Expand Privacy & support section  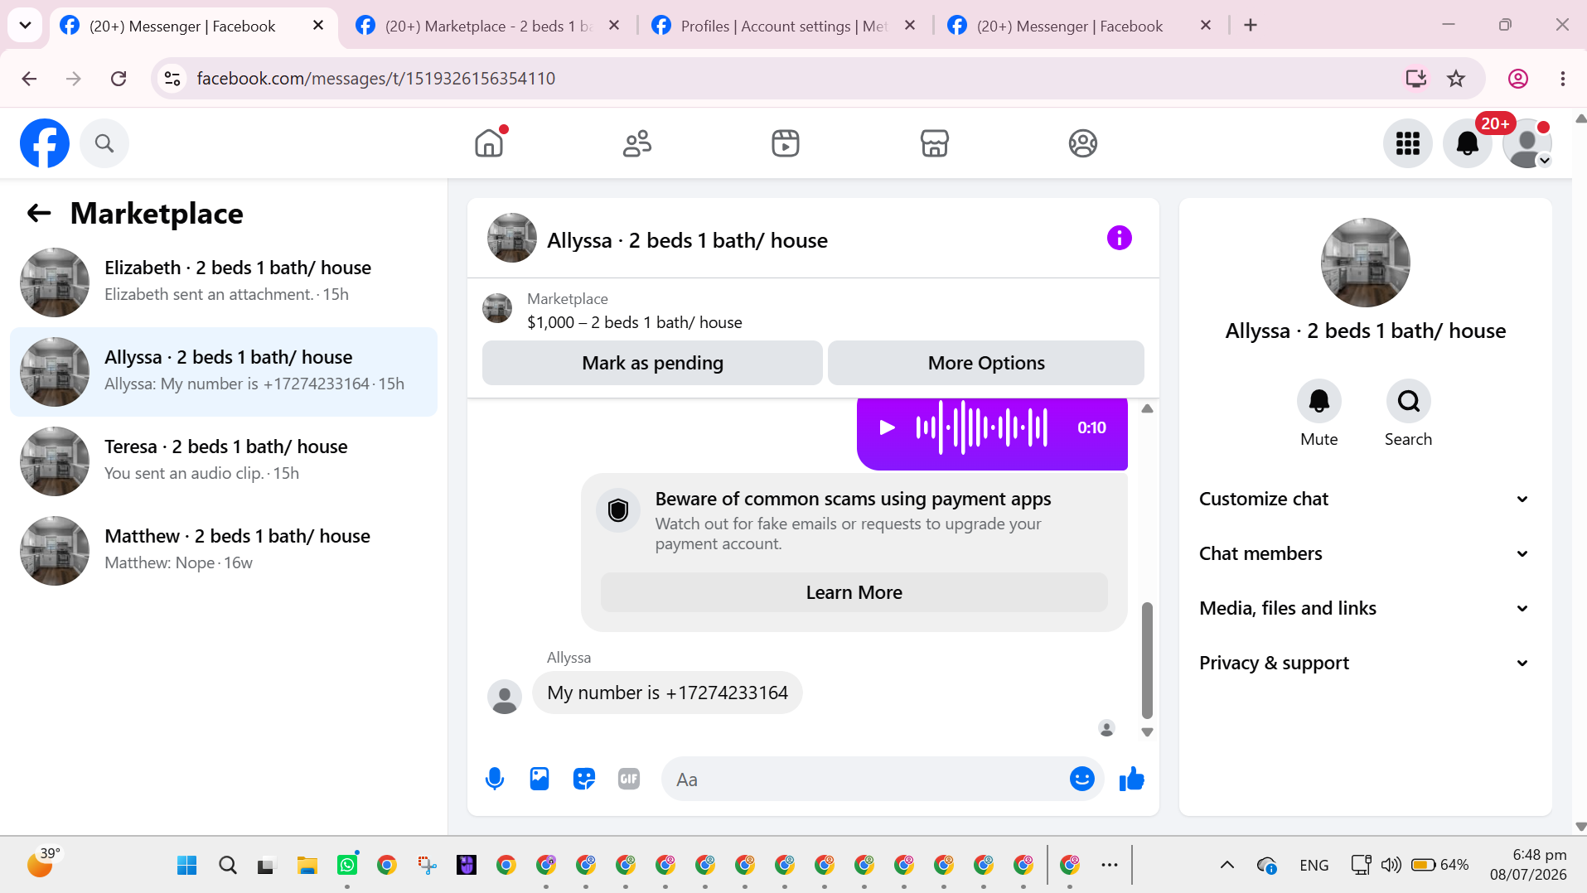click(x=1363, y=663)
